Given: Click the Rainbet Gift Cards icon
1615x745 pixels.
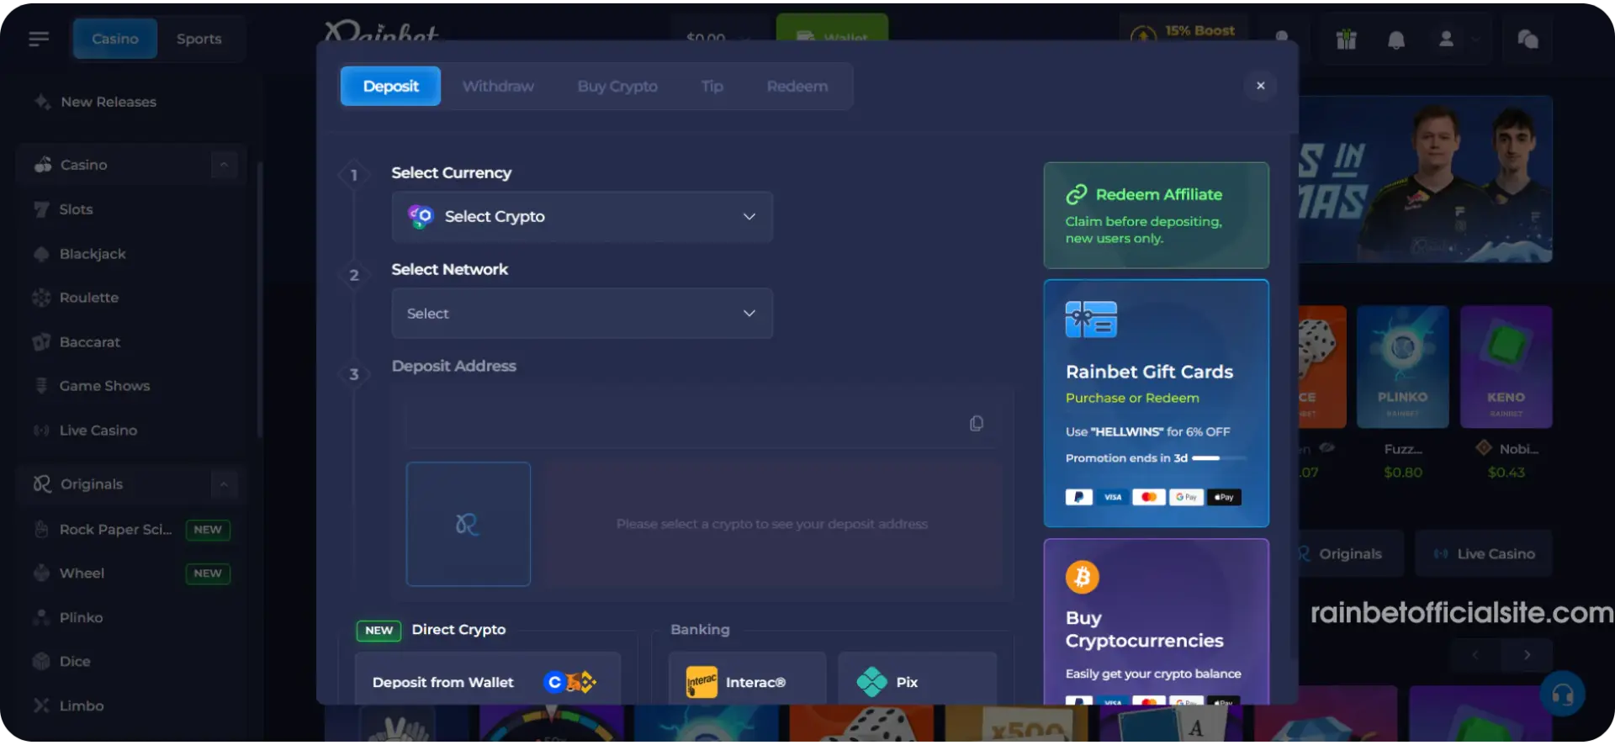Looking at the screenshot, I should click(1091, 320).
